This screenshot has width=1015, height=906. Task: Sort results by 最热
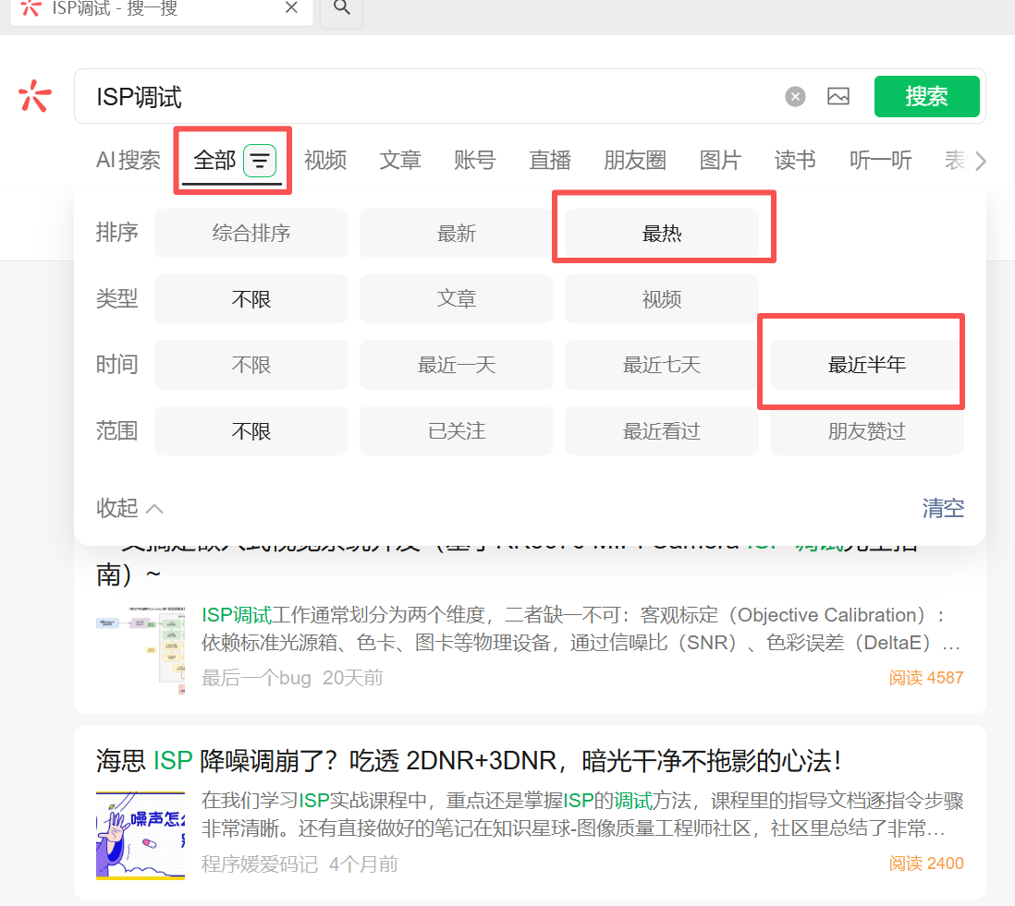click(x=662, y=233)
